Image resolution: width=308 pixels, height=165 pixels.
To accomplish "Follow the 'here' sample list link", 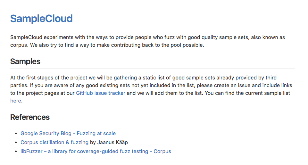I will tap(15, 101).
